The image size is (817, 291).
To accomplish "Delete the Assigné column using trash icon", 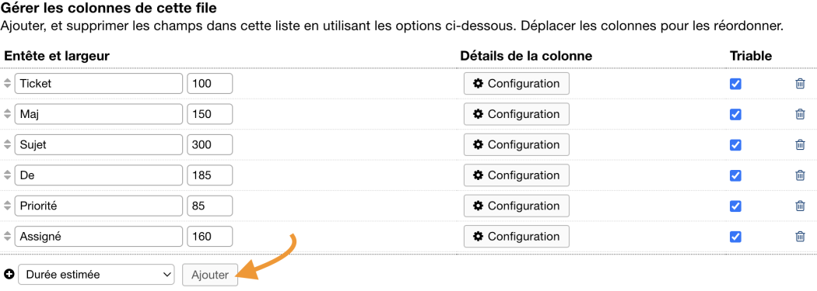I will pos(800,237).
